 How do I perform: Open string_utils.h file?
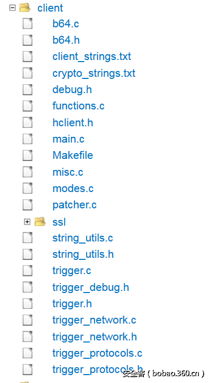tap(83, 255)
